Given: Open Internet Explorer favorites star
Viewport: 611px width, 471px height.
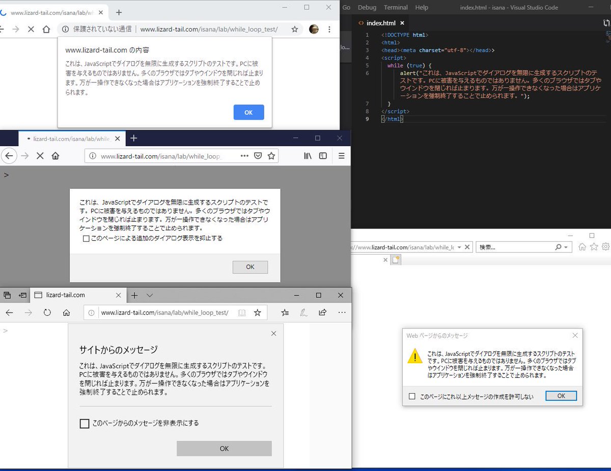Looking at the screenshot, I should (594, 246).
